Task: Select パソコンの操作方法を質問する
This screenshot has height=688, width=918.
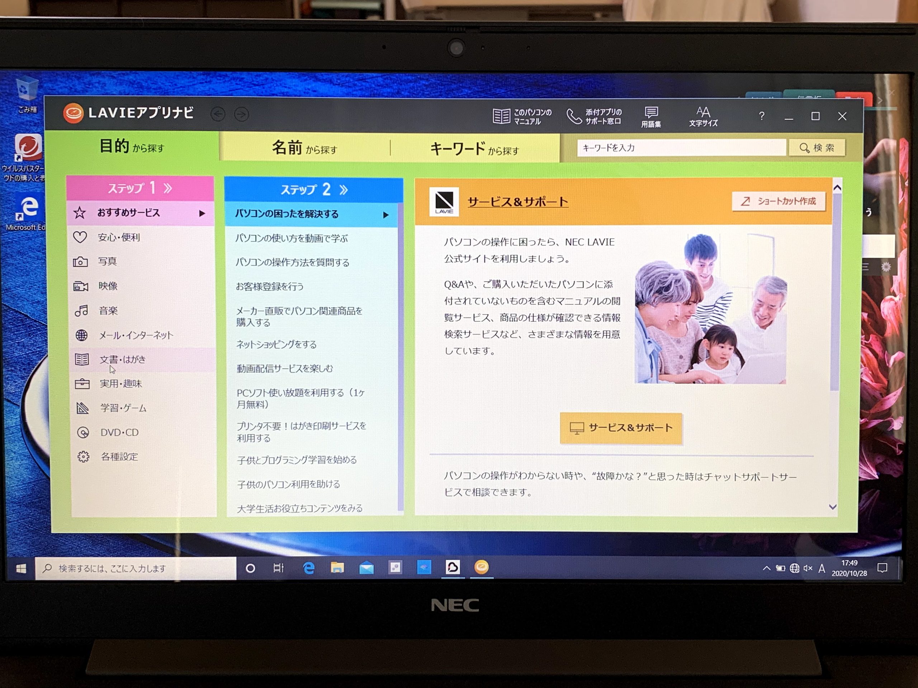Action: click(311, 262)
